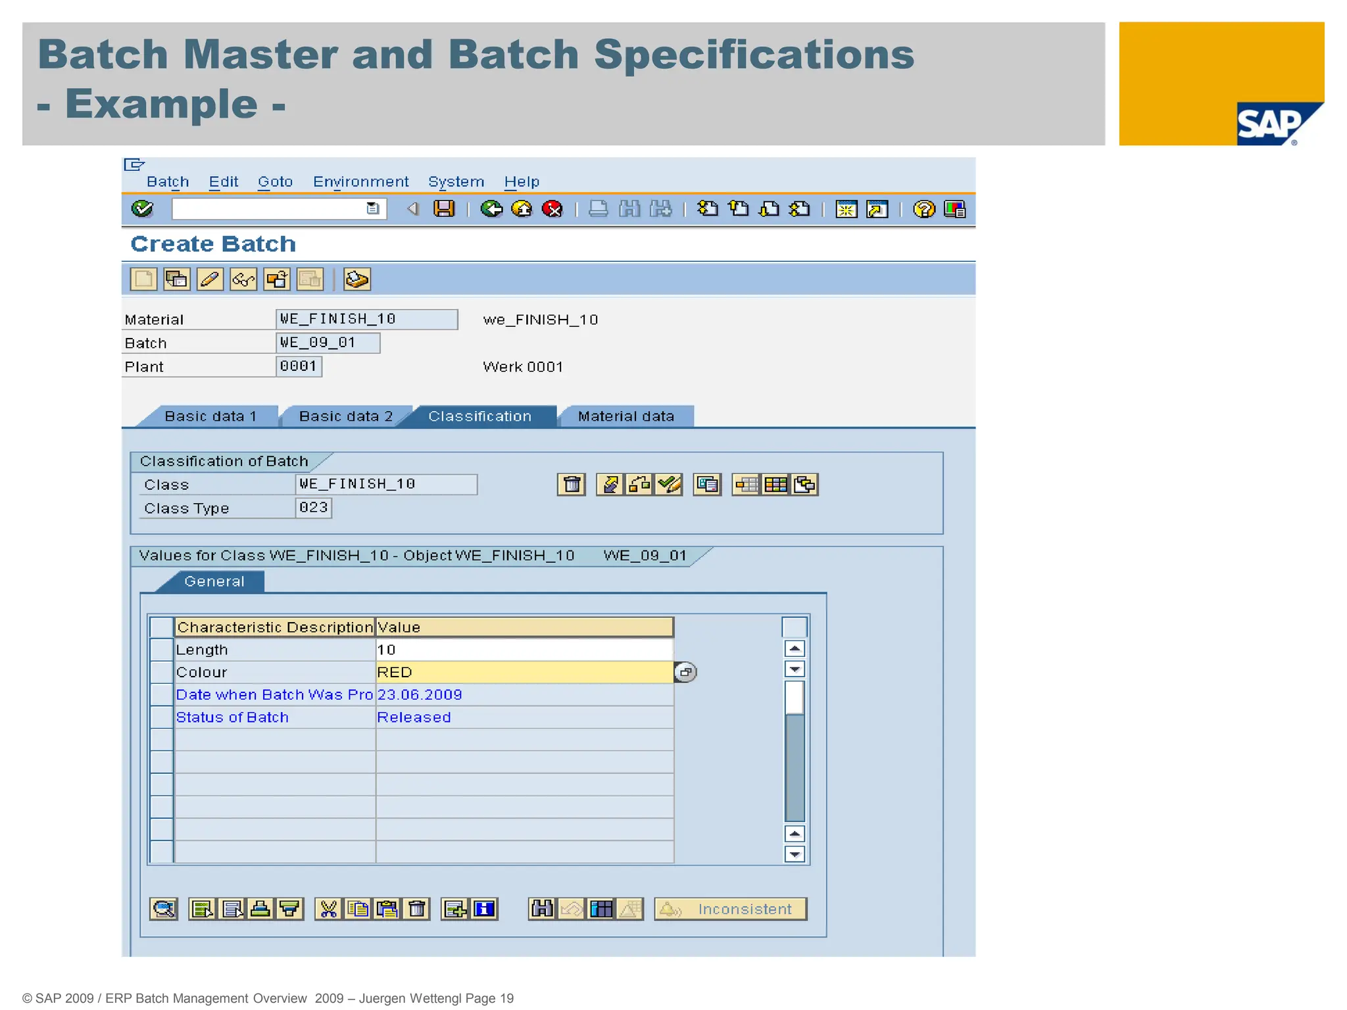Open the command field history dropdown
Image resolution: width=1347 pixels, height=1010 pixels.
coord(373,208)
